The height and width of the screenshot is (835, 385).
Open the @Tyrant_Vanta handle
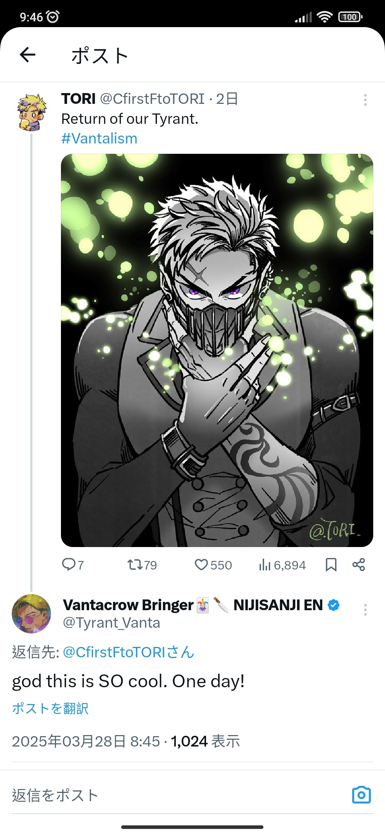point(112,623)
